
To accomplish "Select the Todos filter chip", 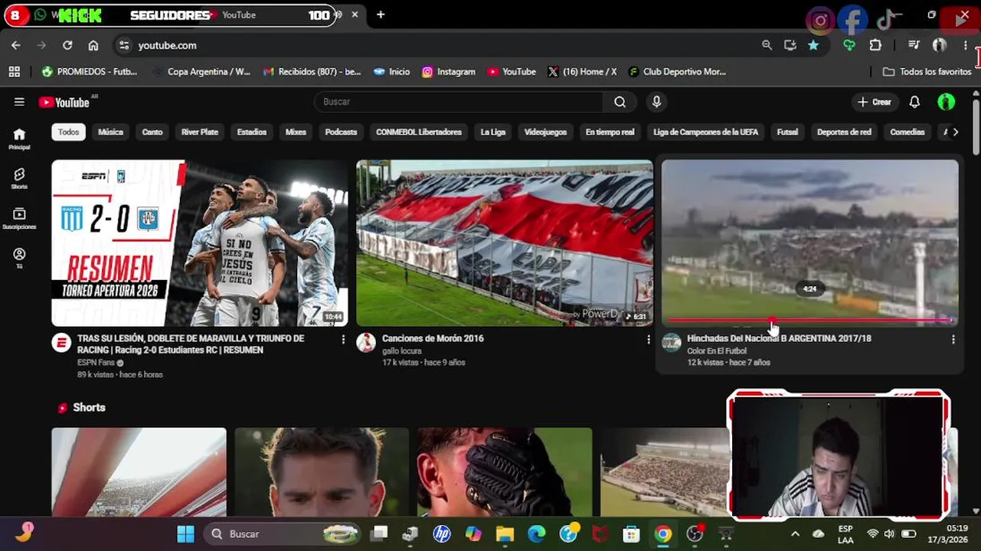I will click(68, 132).
